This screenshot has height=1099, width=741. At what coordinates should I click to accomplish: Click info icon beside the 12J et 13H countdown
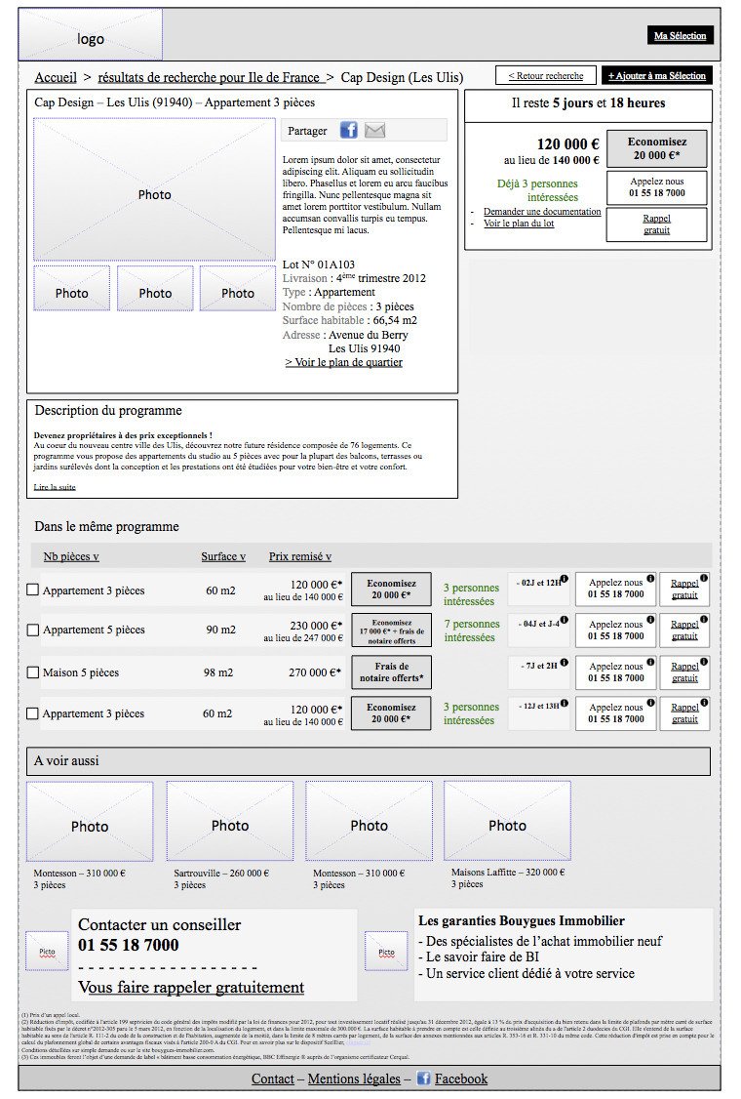click(x=565, y=704)
